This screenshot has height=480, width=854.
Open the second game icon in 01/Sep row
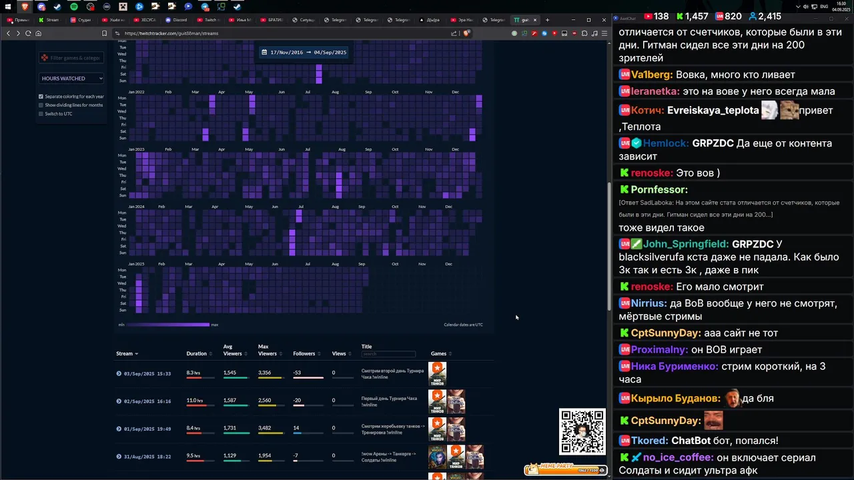click(x=456, y=429)
